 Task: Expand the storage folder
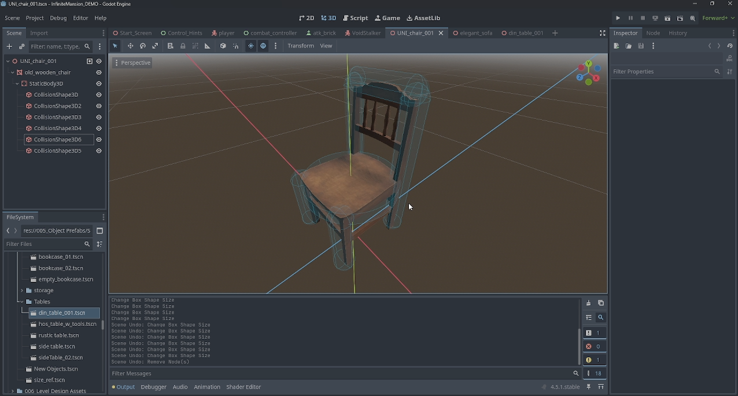(x=22, y=291)
